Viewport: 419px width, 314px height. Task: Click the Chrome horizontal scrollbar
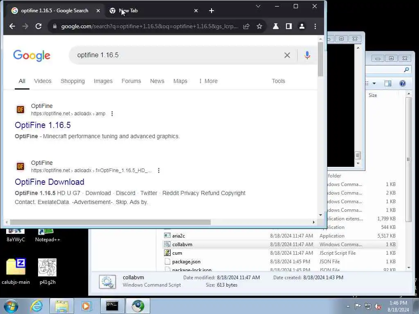110,222
